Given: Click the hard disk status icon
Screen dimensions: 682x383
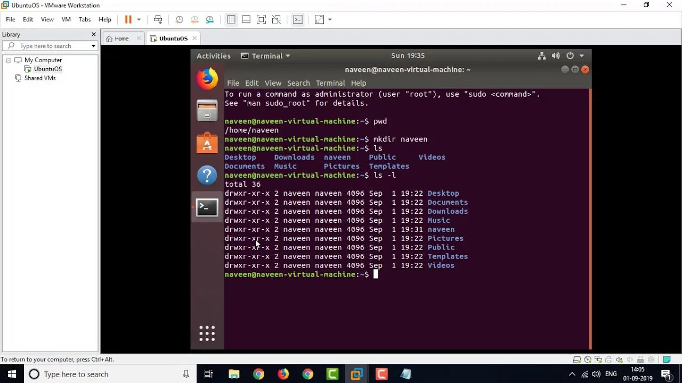Looking at the screenshot, I should (577, 360).
